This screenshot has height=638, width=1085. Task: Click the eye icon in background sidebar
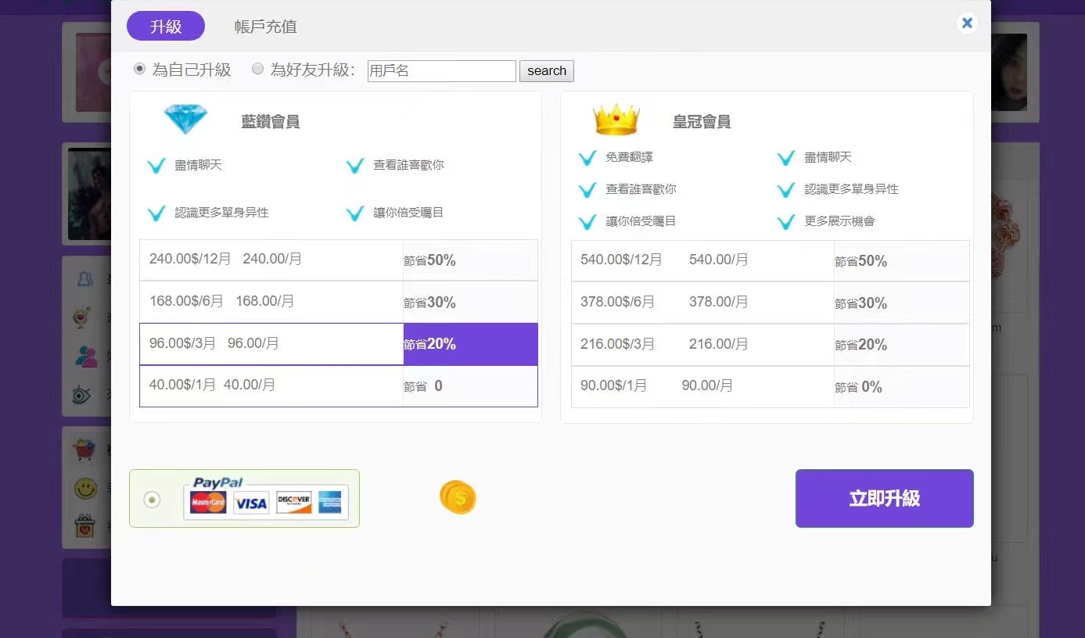81,396
